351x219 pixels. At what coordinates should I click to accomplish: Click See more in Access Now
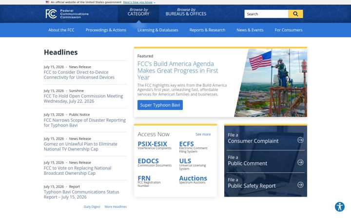click(x=203, y=134)
